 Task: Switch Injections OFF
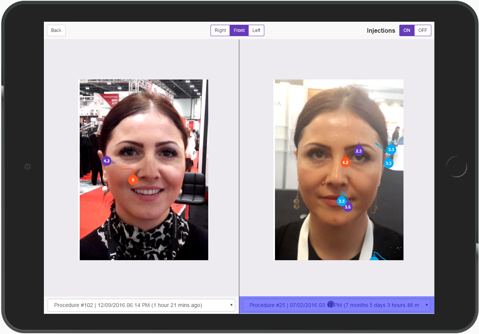click(x=423, y=30)
